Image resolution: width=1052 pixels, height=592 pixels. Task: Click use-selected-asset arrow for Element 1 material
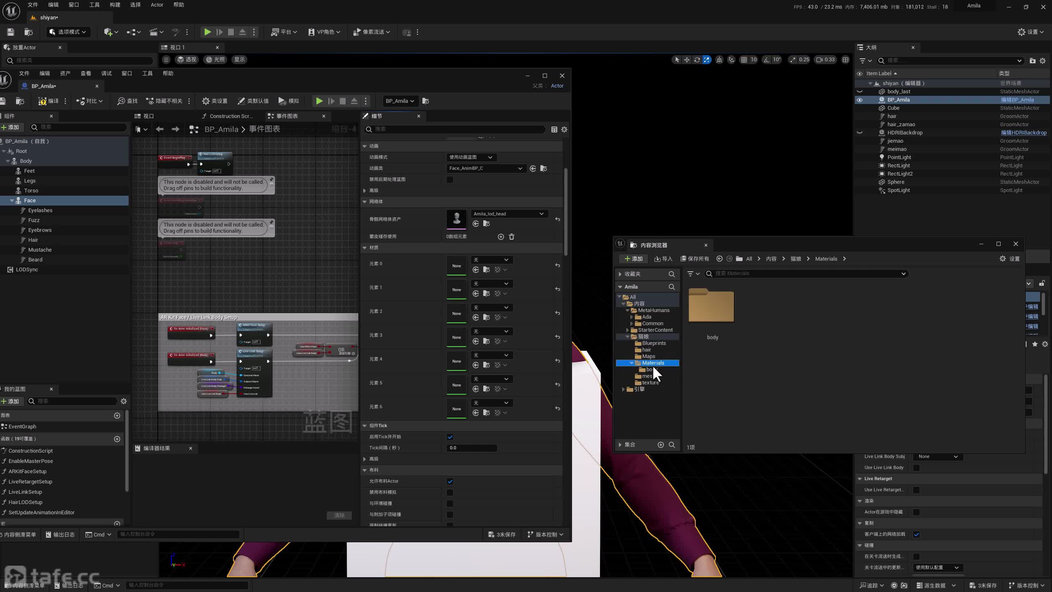476,294
